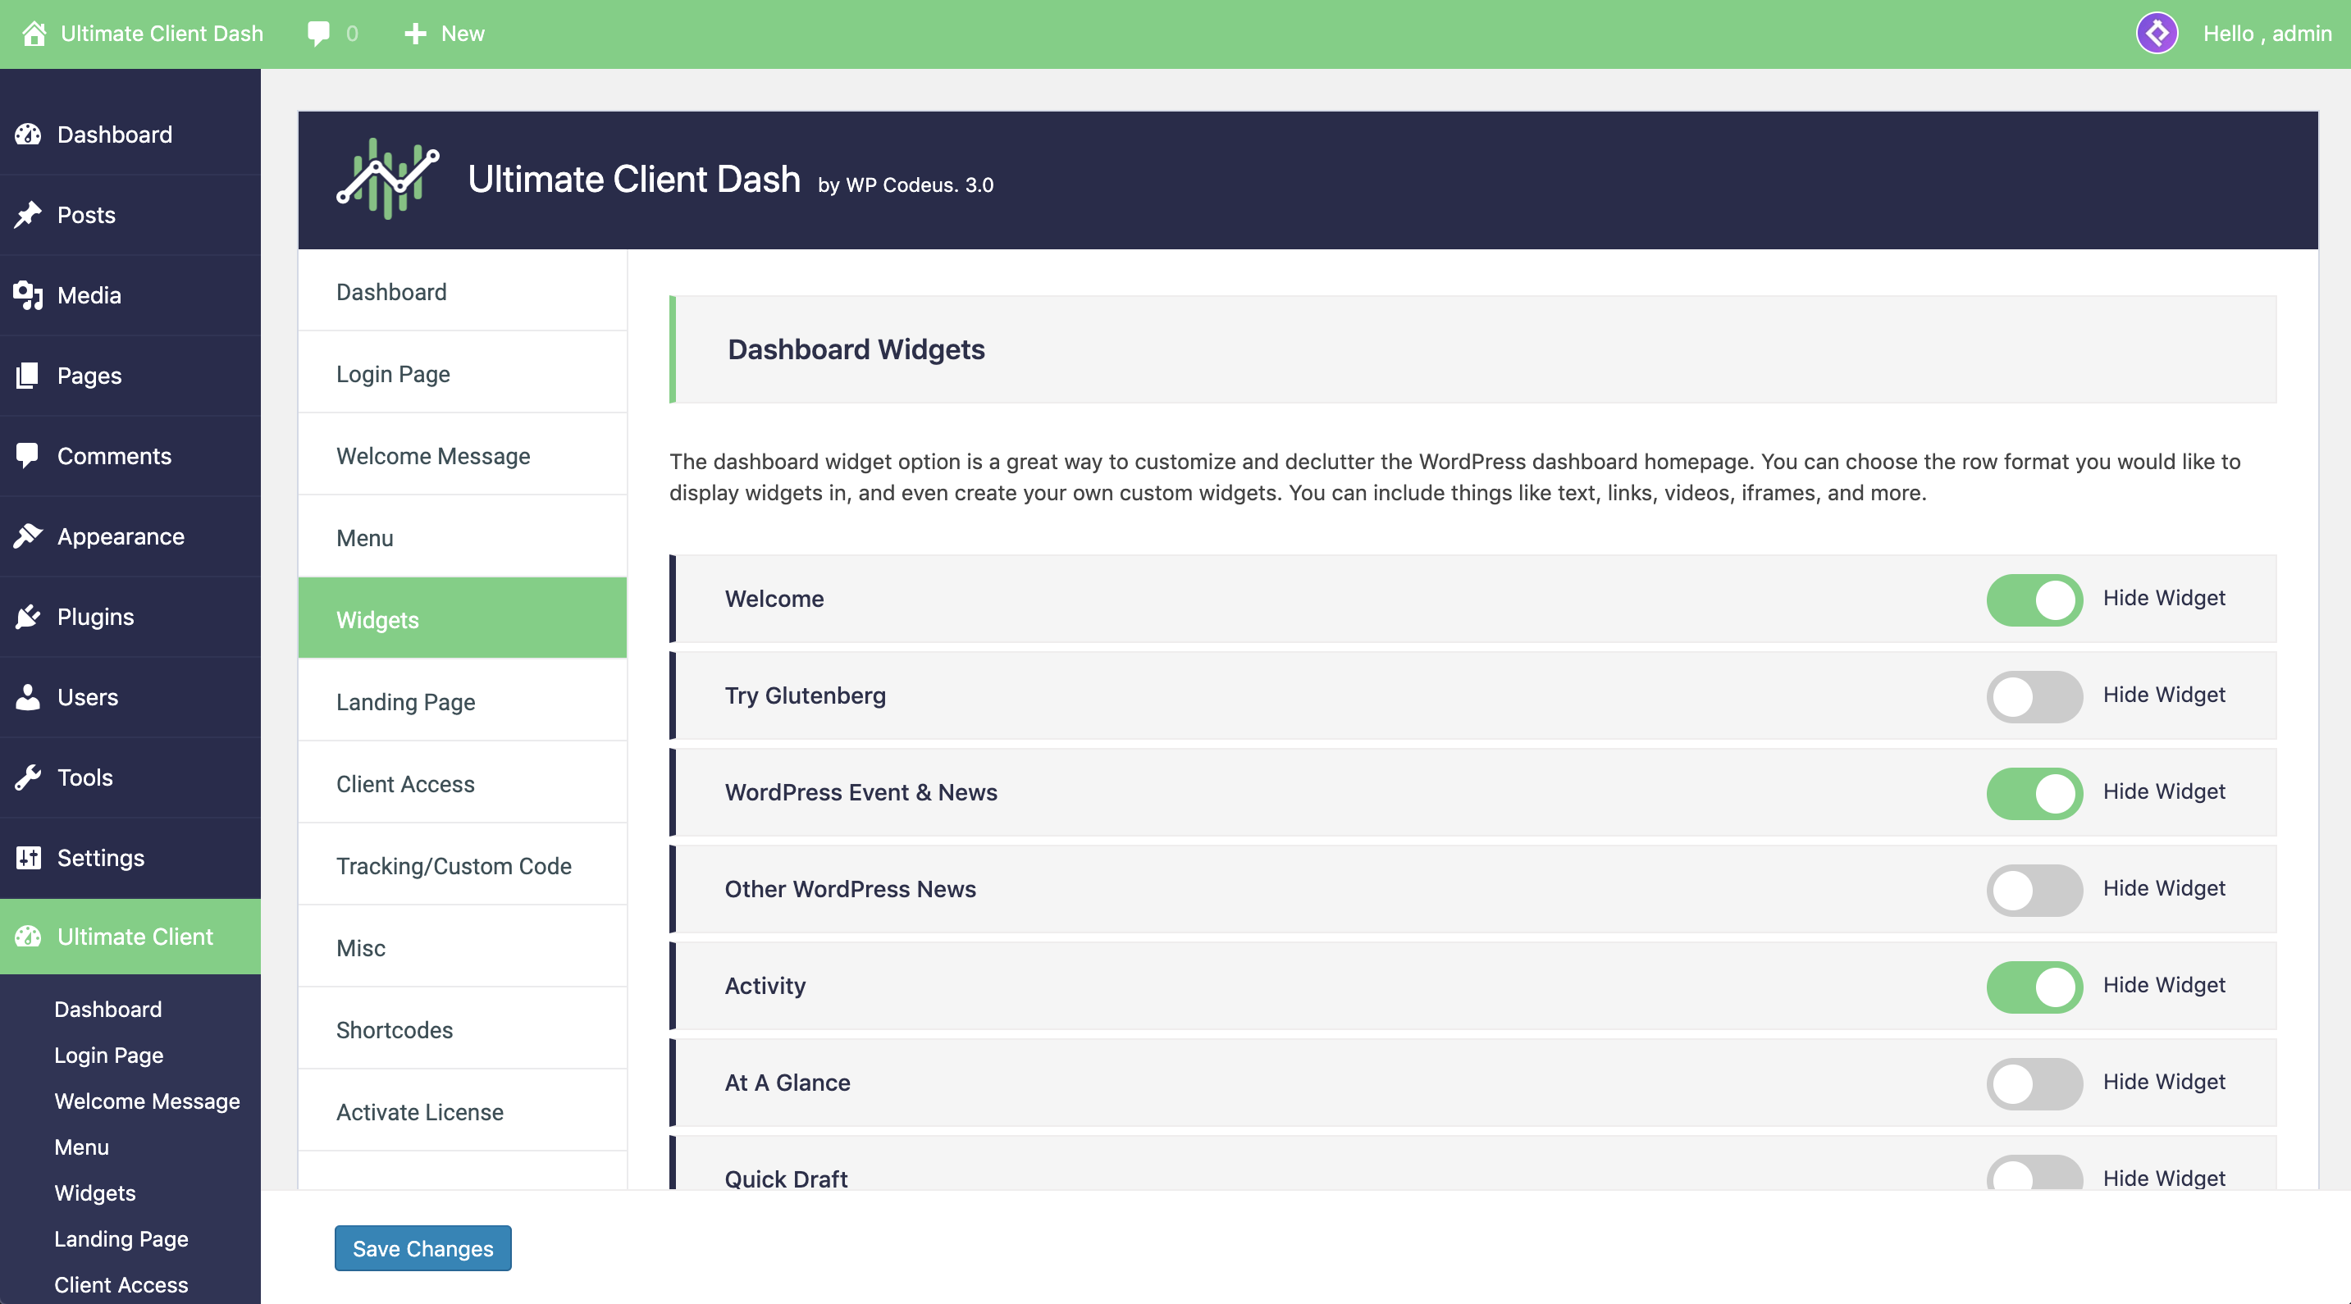Open the Tracking/Custom Code tab
This screenshot has height=1304, width=2351.
pos(454,866)
